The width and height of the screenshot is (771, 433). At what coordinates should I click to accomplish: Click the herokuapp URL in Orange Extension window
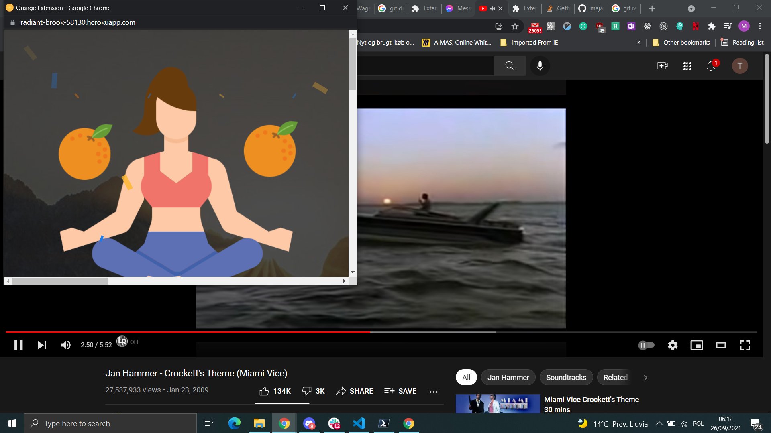(x=78, y=22)
